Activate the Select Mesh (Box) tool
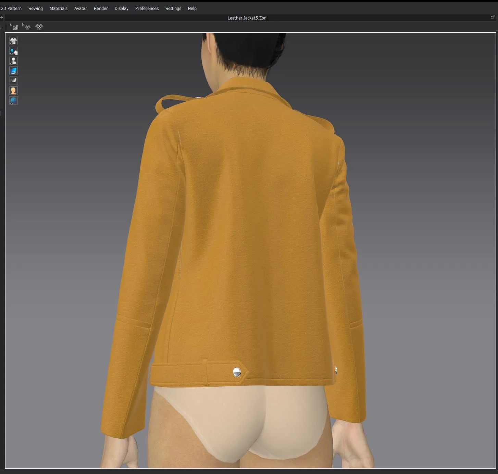This screenshot has height=474, width=498. [27, 27]
